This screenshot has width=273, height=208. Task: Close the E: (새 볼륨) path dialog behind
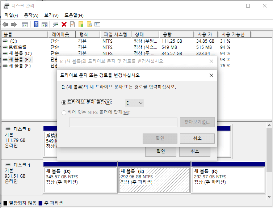211,61
